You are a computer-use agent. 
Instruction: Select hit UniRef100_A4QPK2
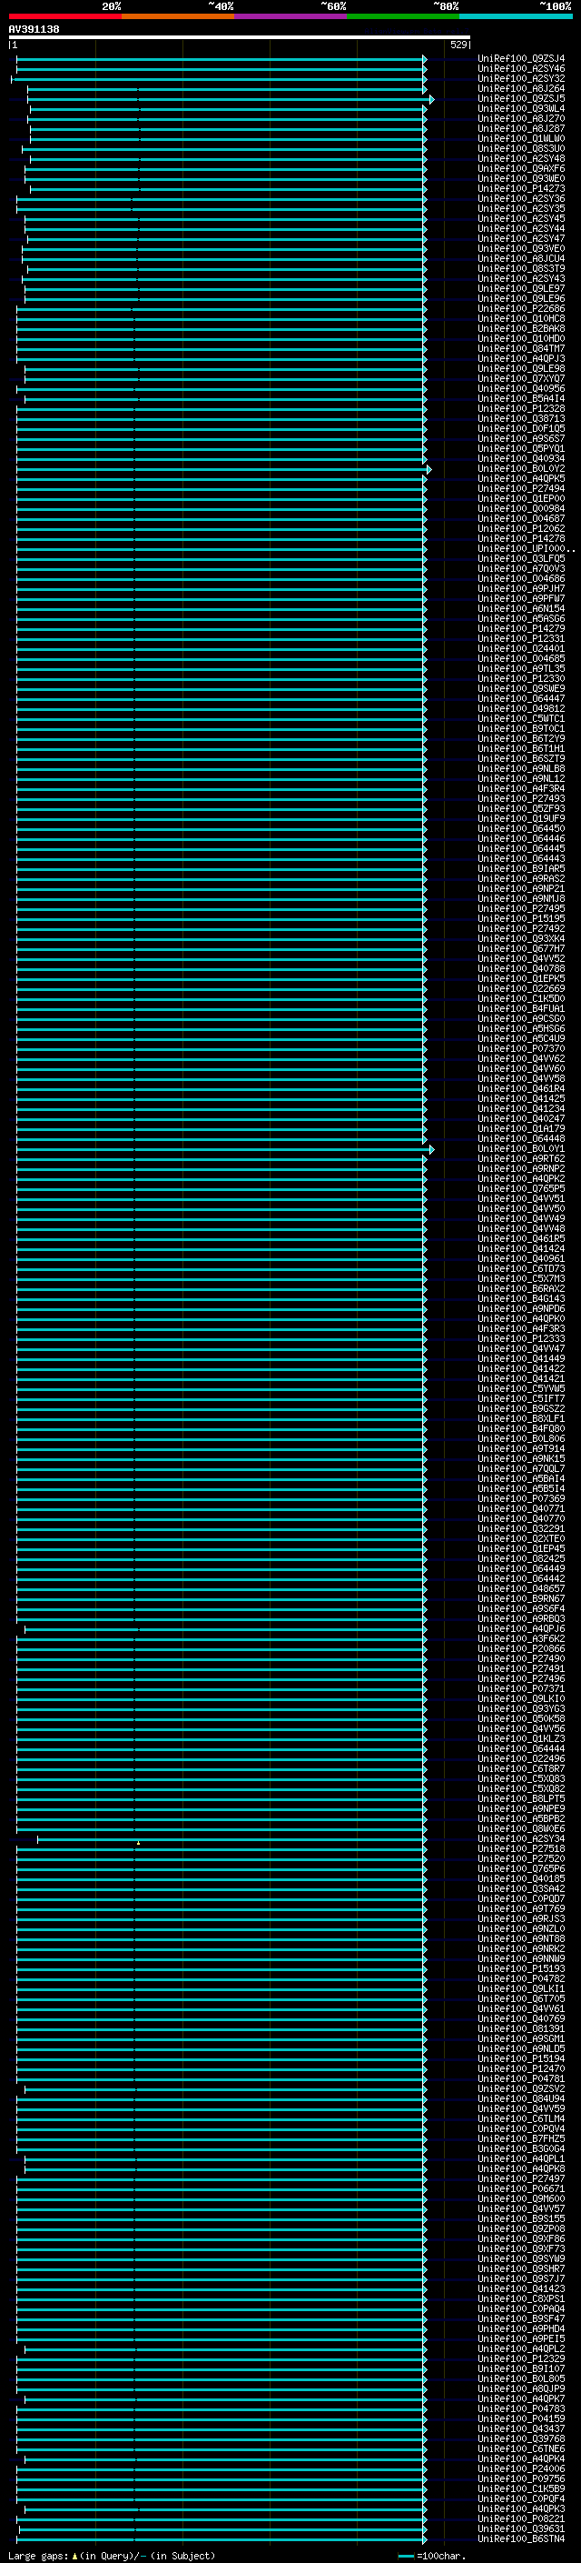tap(520, 1179)
